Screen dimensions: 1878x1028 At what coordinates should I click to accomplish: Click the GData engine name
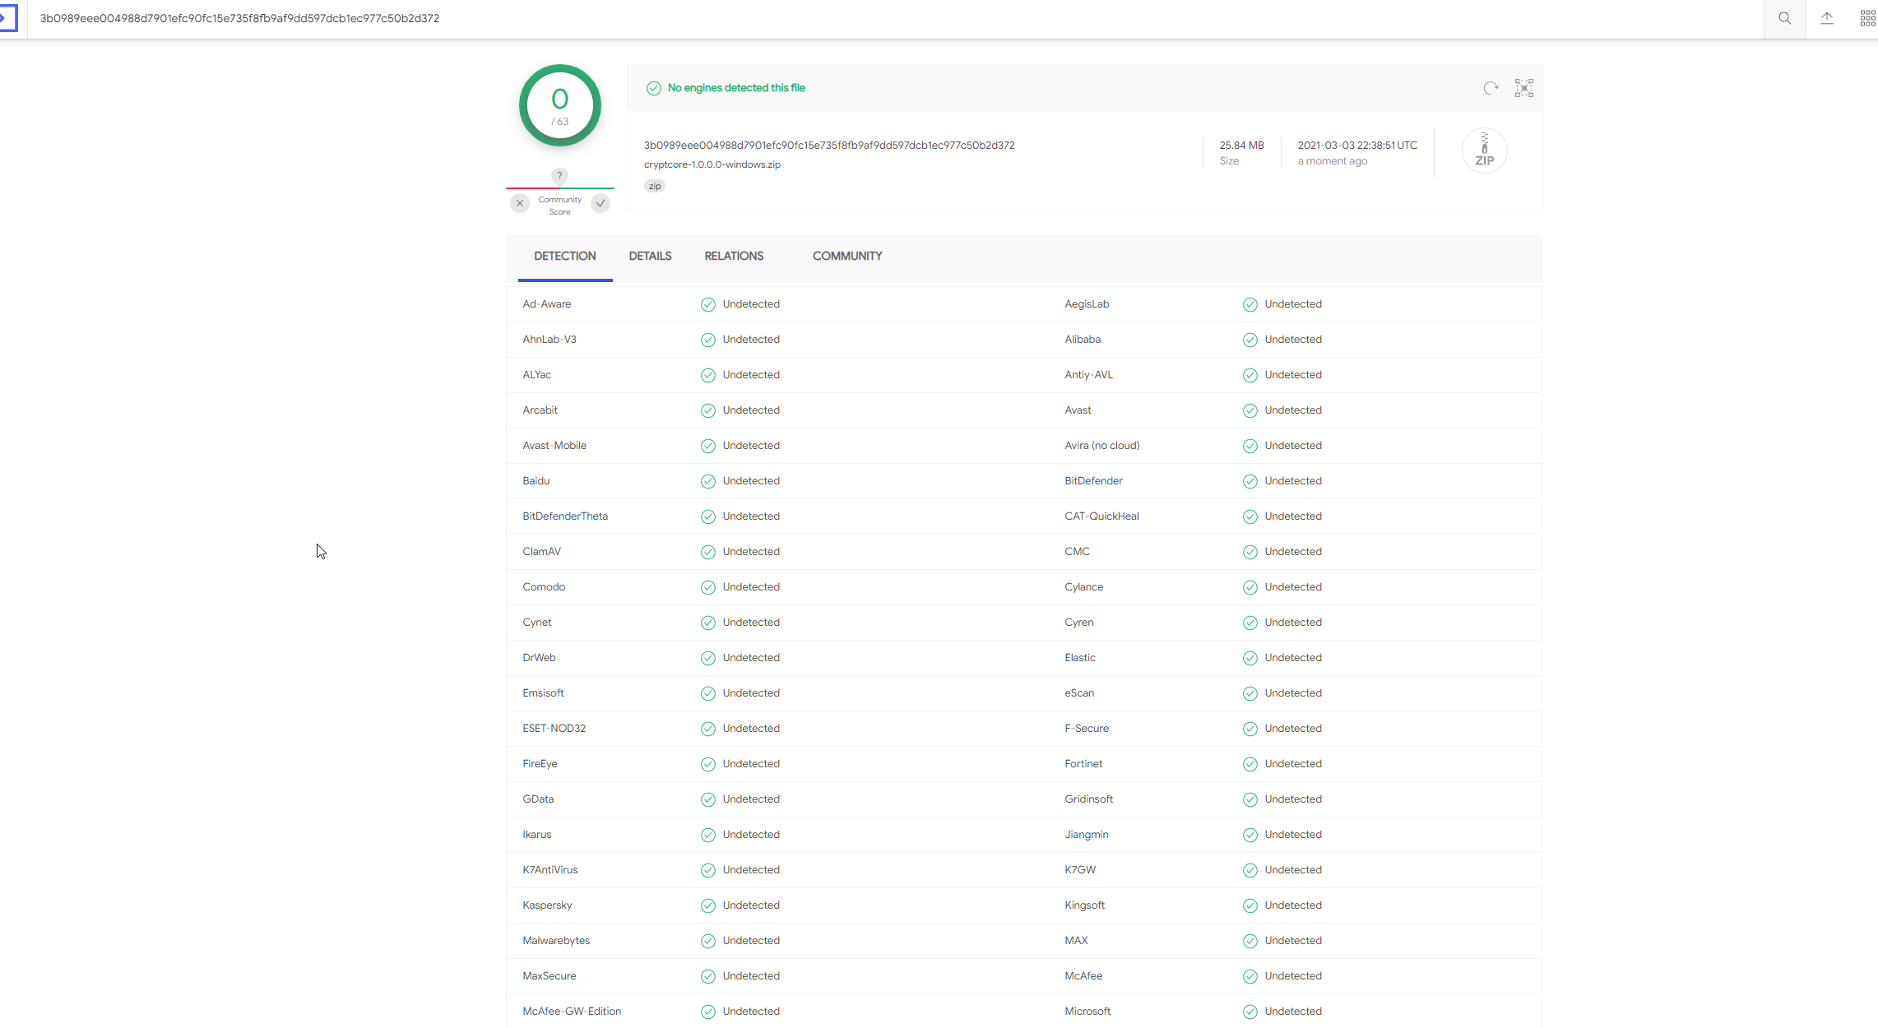[538, 799]
